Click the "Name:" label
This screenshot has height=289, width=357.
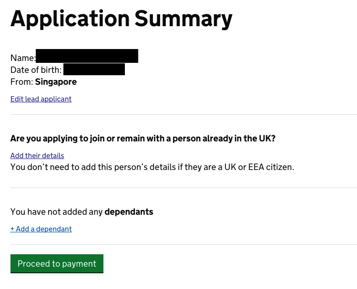point(22,58)
